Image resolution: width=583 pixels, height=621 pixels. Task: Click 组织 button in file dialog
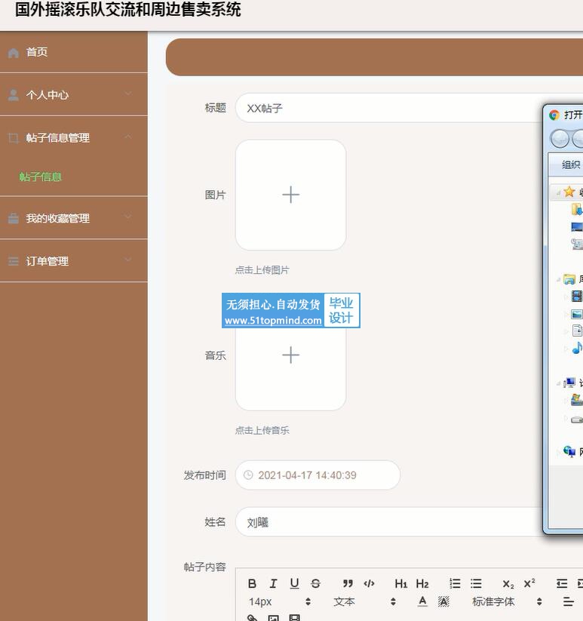pyautogui.click(x=571, y=164)
